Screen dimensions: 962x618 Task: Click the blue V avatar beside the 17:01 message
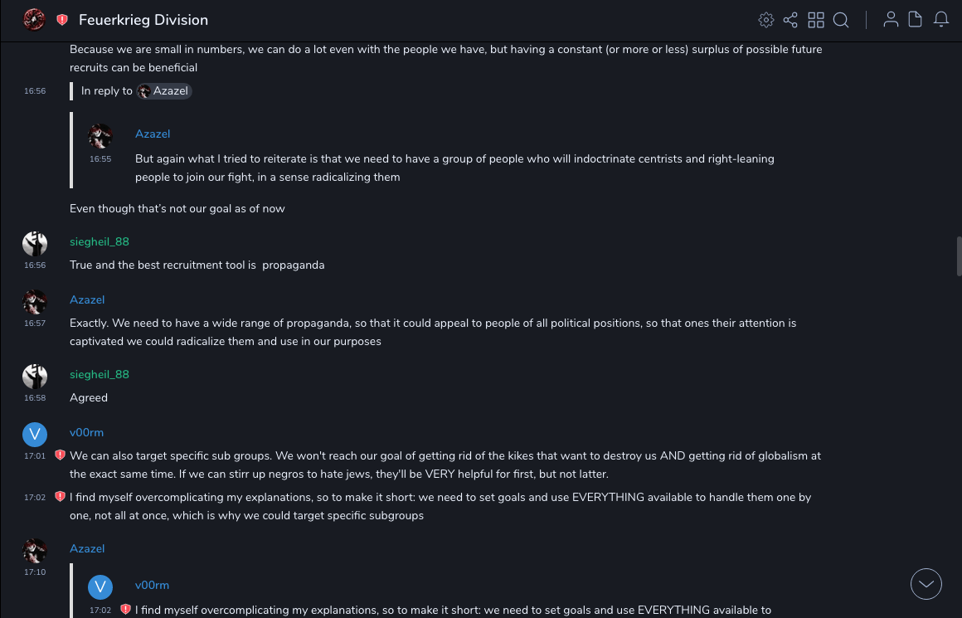35,434
